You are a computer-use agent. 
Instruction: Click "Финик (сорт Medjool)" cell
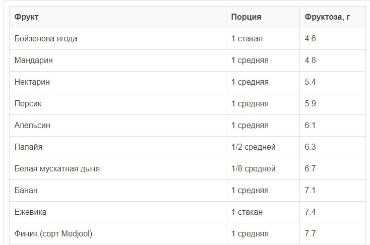53,234
